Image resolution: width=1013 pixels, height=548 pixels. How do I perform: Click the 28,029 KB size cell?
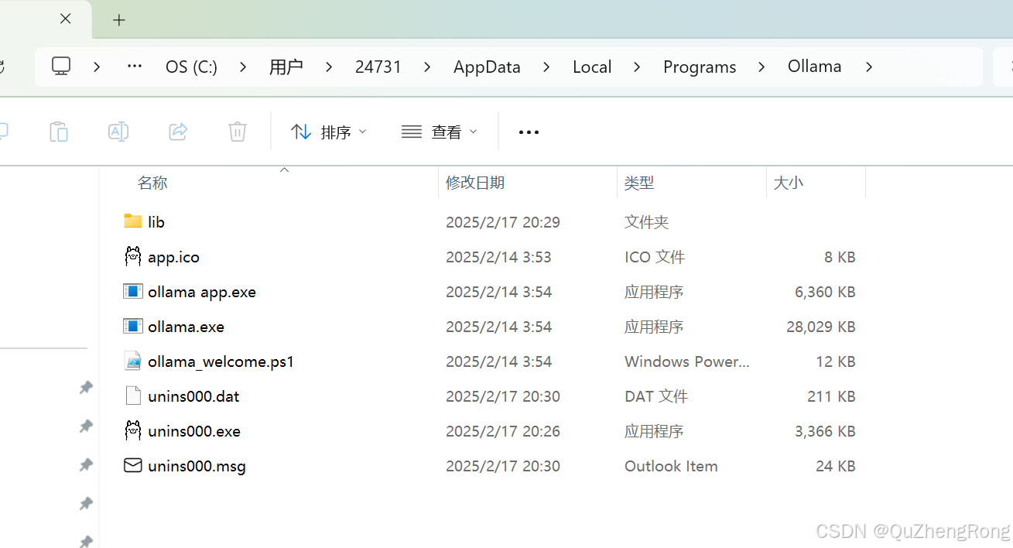(821, 327)
